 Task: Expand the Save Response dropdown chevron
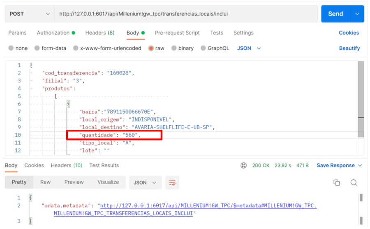(360, 166)
